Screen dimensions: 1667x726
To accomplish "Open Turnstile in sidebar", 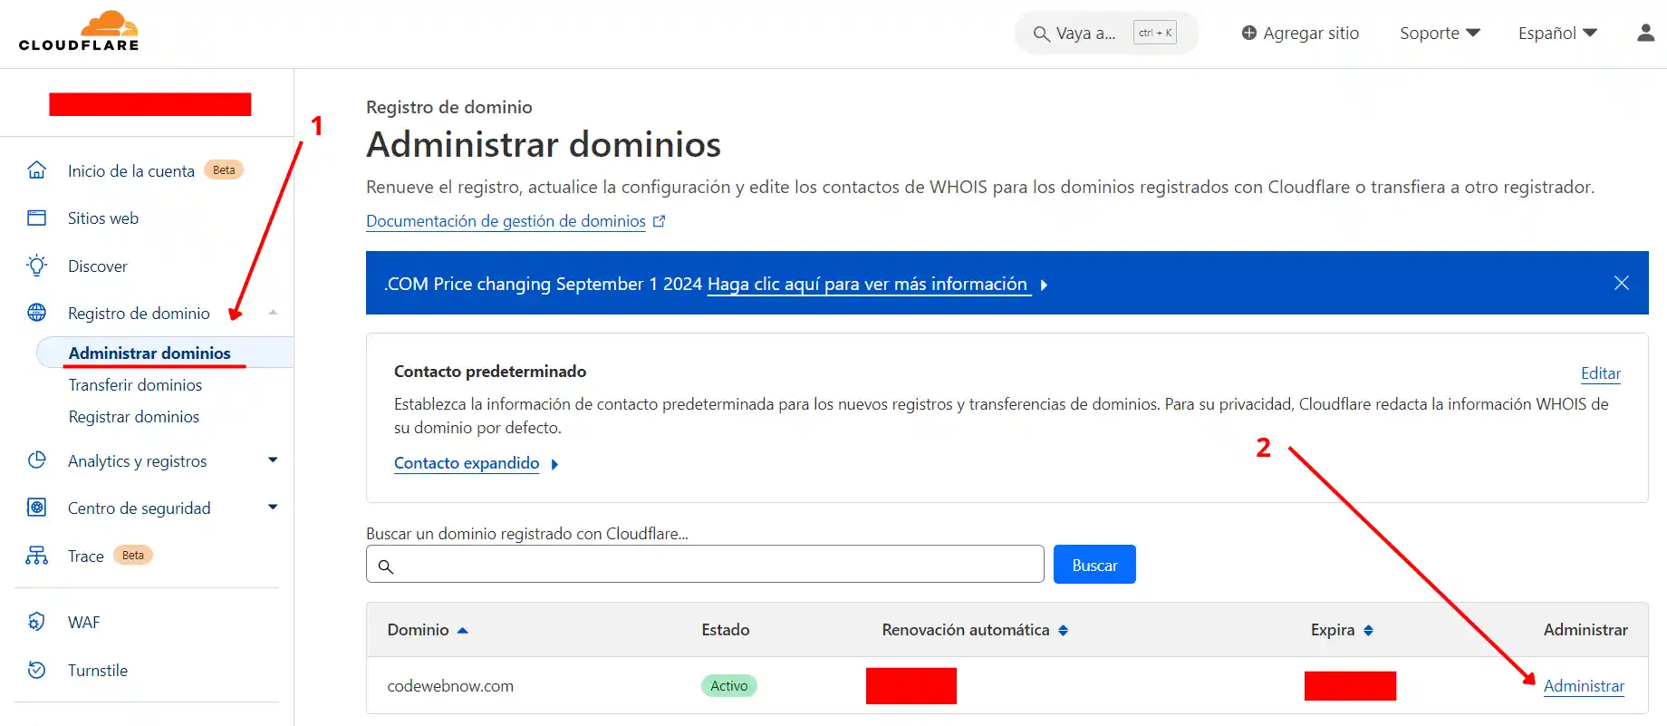I will click(x=98, y=670).
